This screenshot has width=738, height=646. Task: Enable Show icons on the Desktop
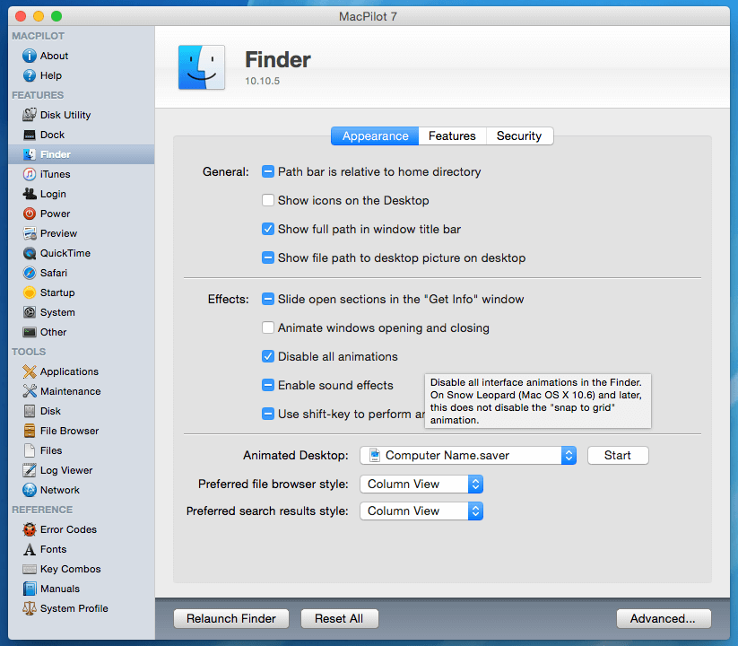[268, 201]
